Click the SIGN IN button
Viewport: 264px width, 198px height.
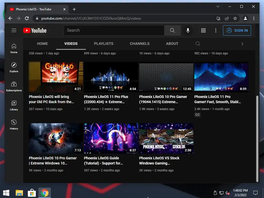tap(237, 30)
